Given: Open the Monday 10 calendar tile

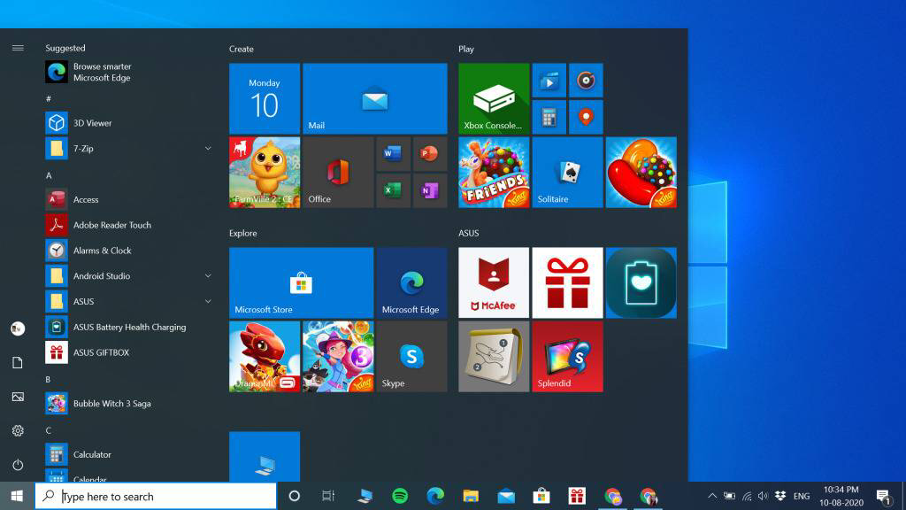Looking at the screenshot, I should click(x=265, y=99).
